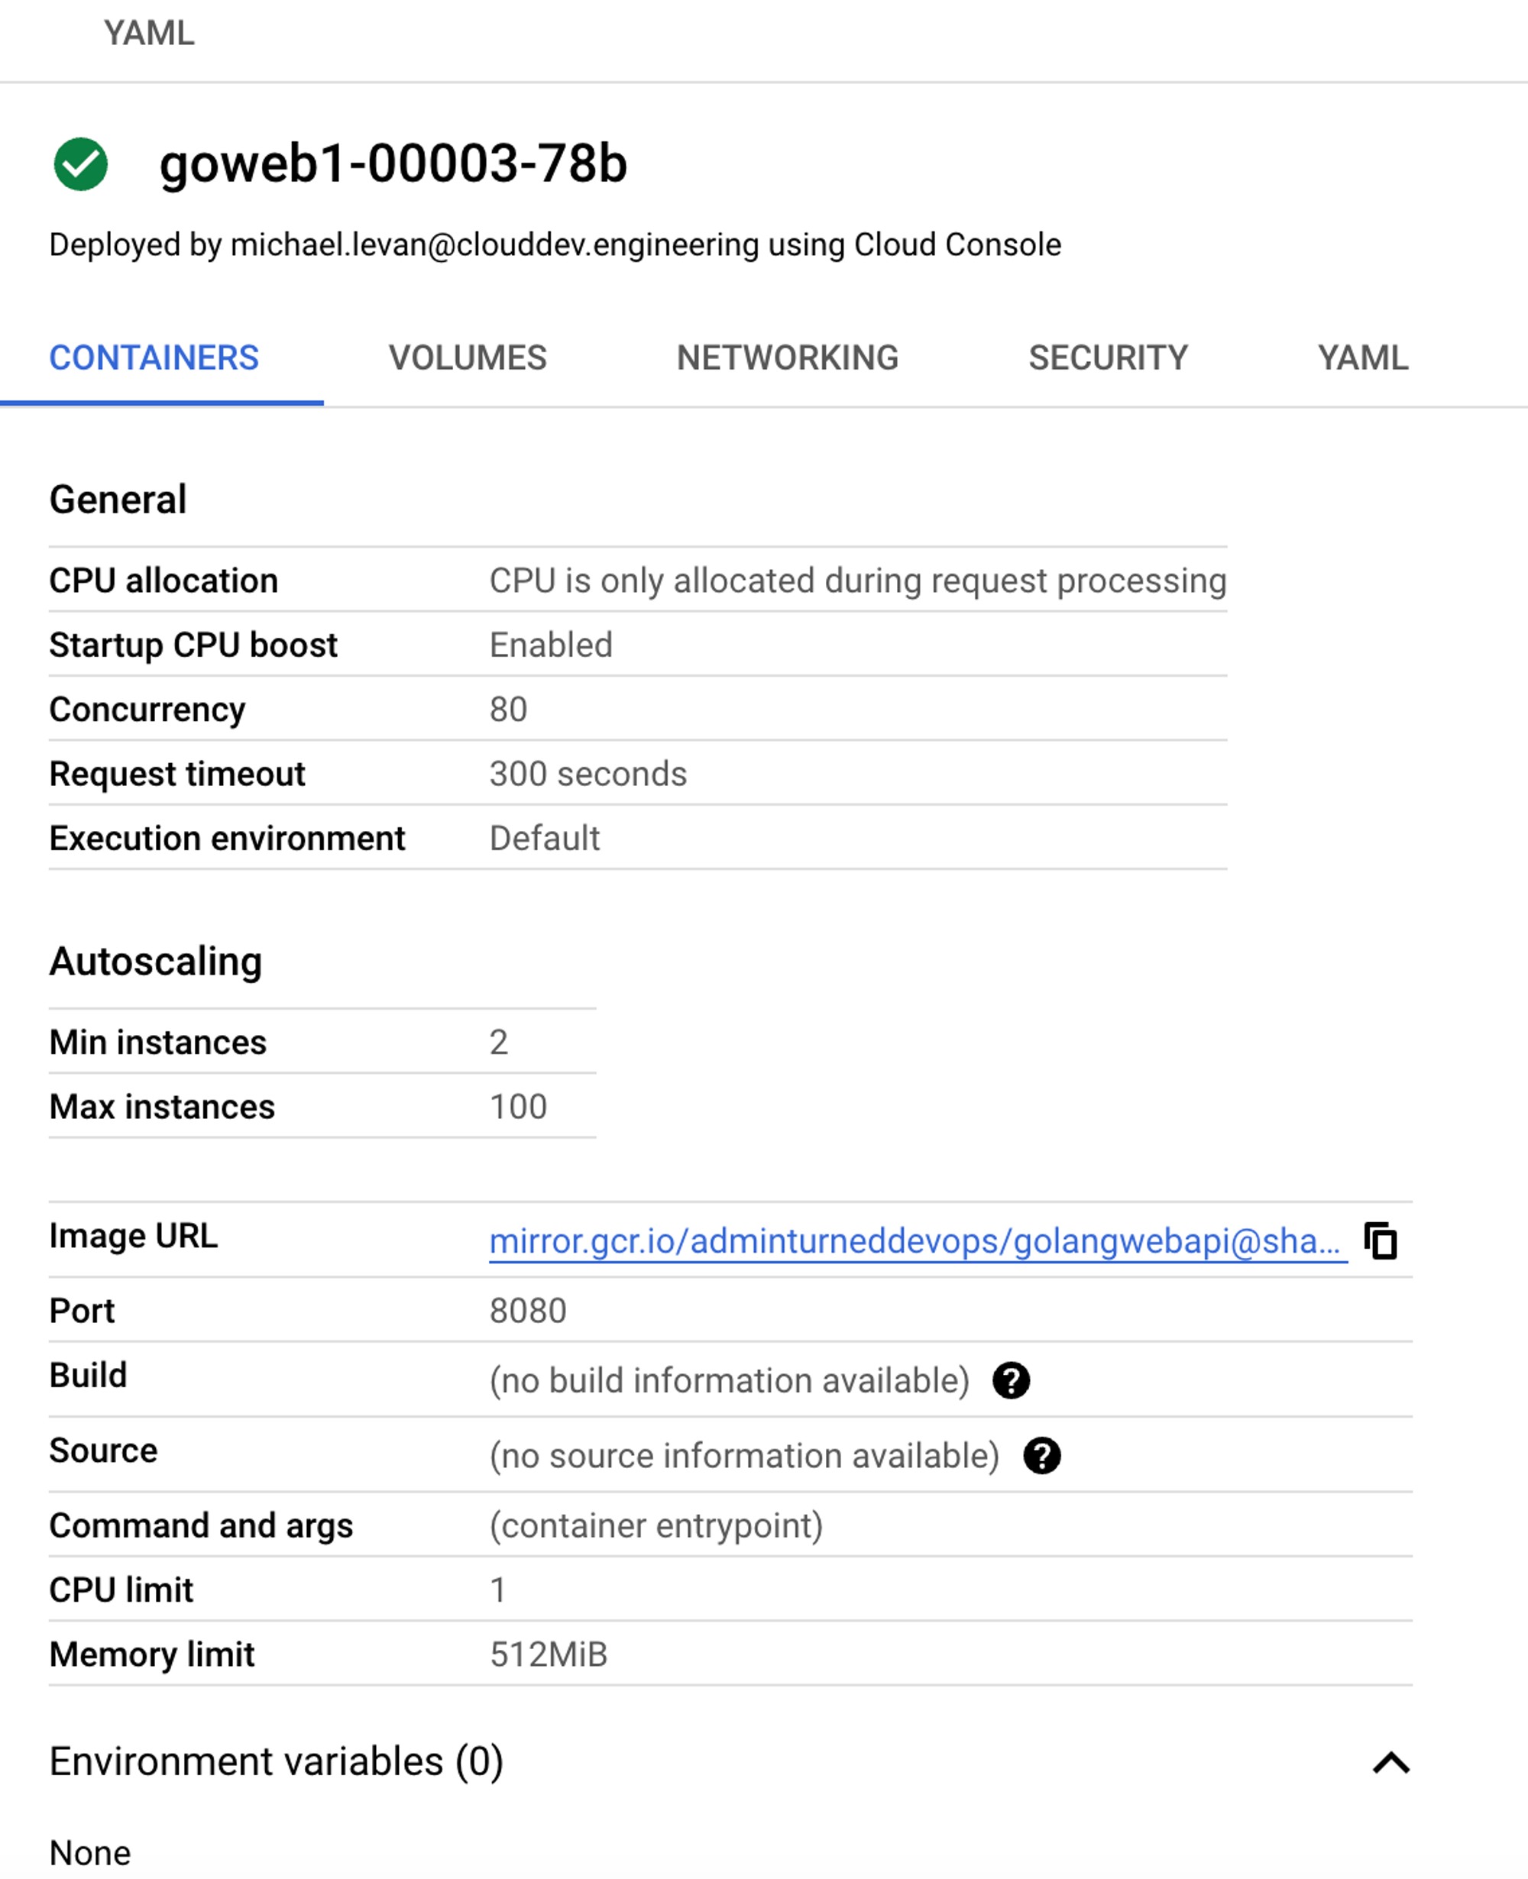Select the SECURITY tab

1107,358
